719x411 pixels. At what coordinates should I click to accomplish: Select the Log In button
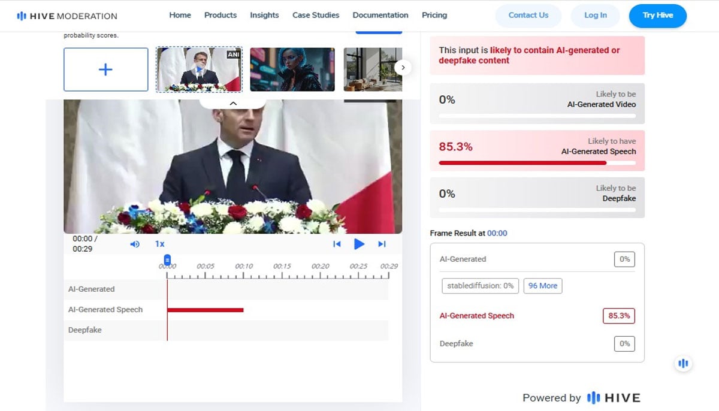(595, 15)
